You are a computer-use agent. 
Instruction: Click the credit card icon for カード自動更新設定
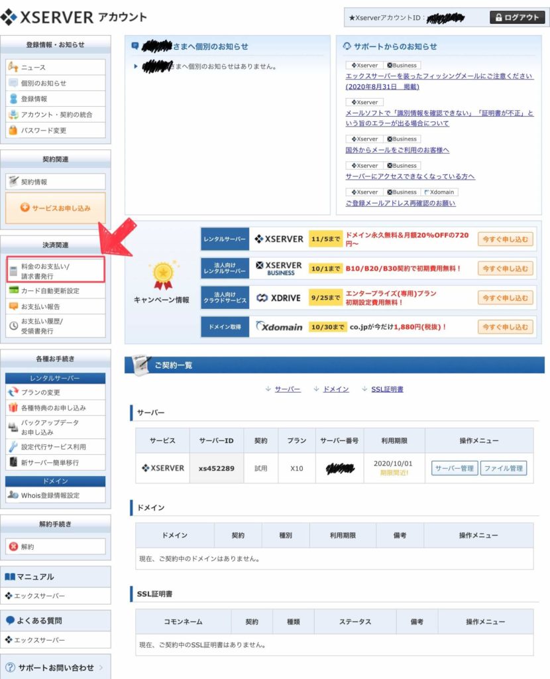point(13,290)
